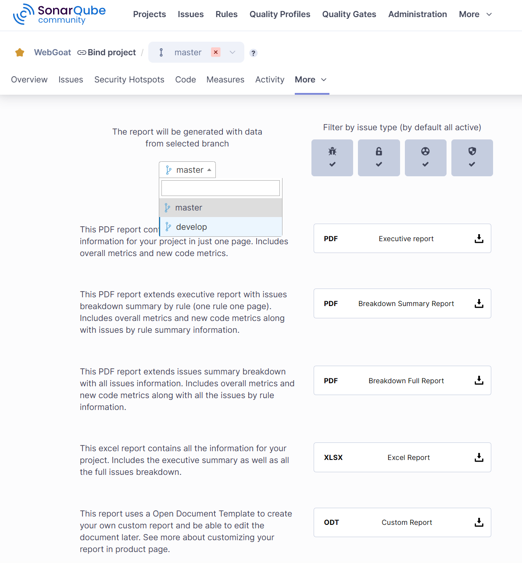Click download icon for Breakdown Summary Report
Image resolution: width=522 pixels, height=563 pixels.
click(x=479, y=303)
